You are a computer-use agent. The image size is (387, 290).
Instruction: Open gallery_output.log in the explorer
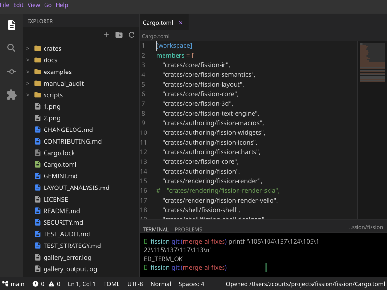tap(70, 269)
